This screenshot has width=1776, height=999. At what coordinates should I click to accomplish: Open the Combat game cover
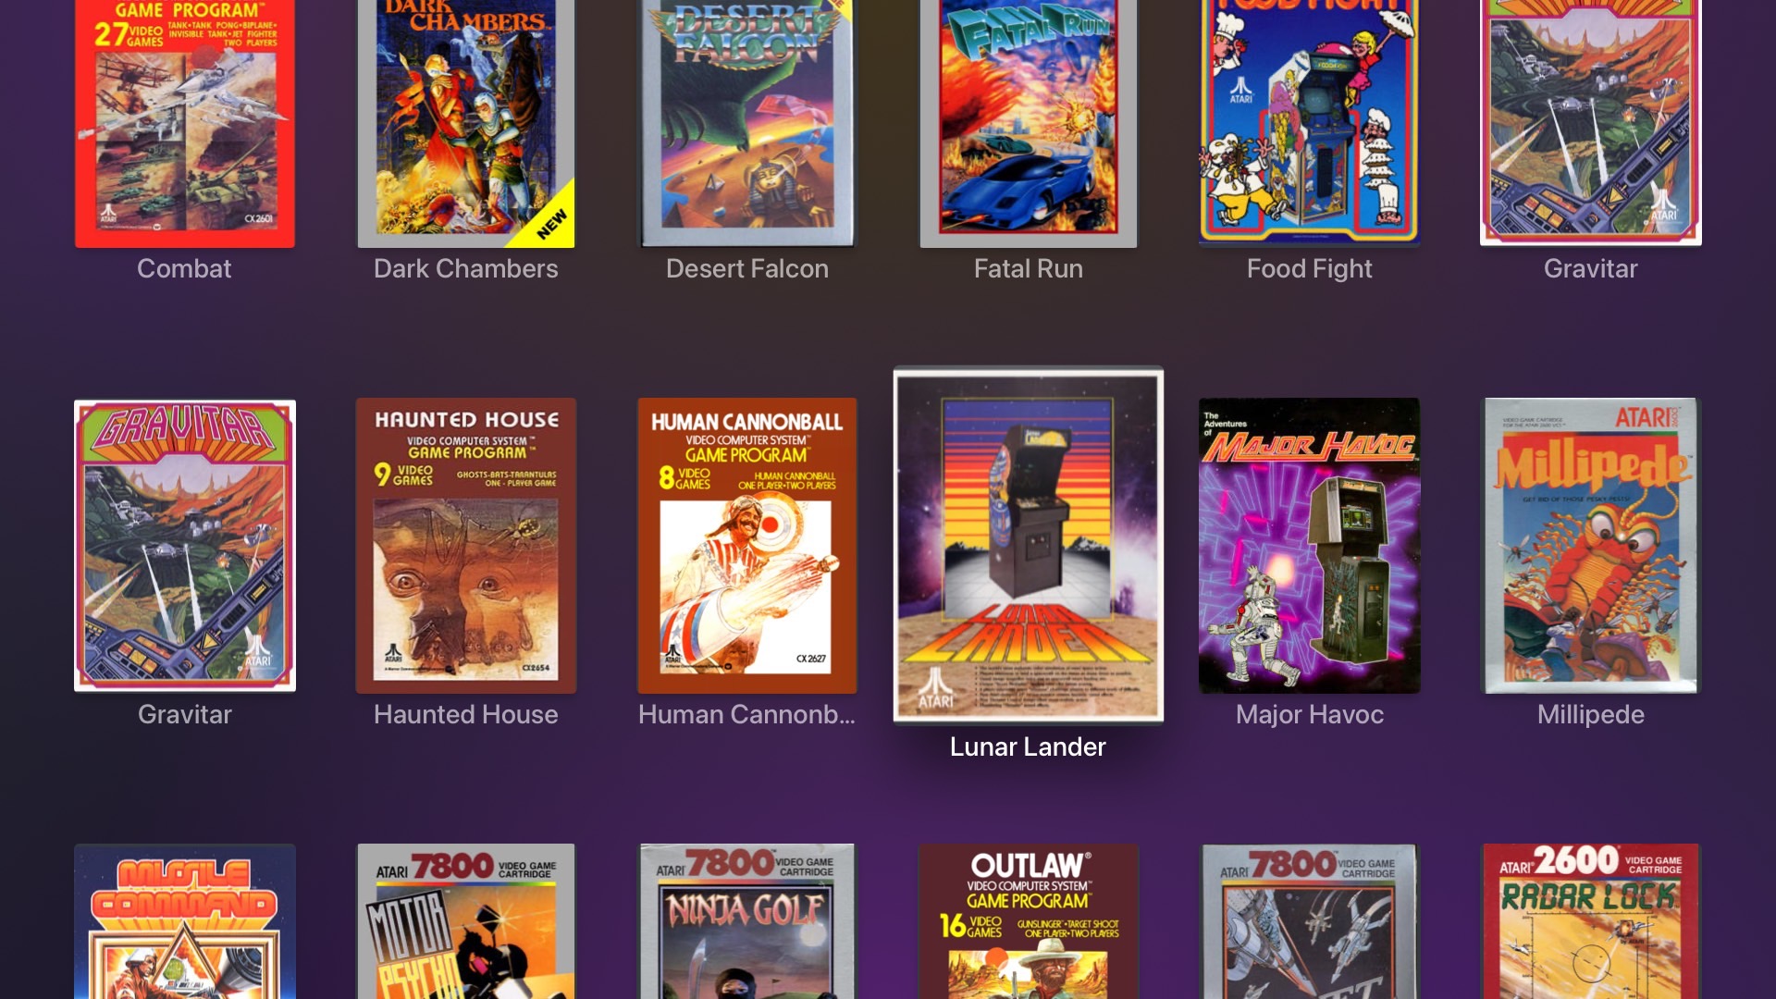(x=185, y=124)
